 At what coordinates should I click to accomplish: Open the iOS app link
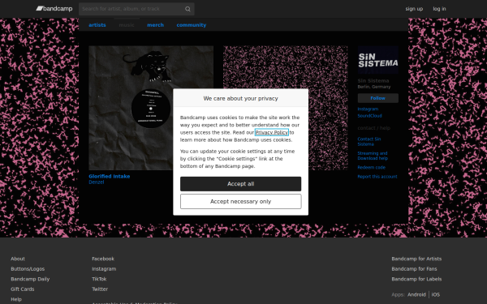435,295
